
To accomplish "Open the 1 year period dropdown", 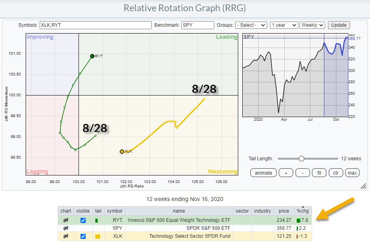I will point(284,25).
